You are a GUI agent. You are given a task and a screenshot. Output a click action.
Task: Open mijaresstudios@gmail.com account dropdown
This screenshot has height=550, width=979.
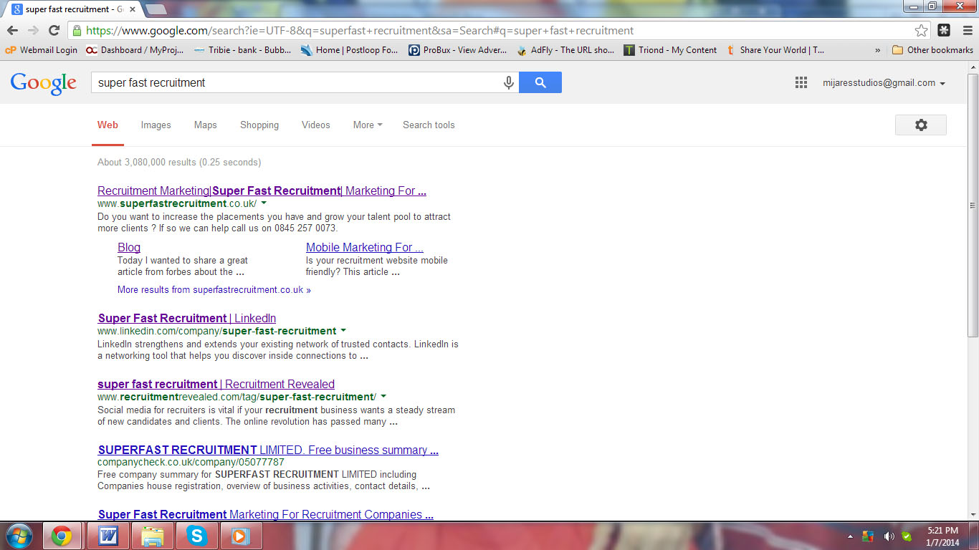pos(884,83)
